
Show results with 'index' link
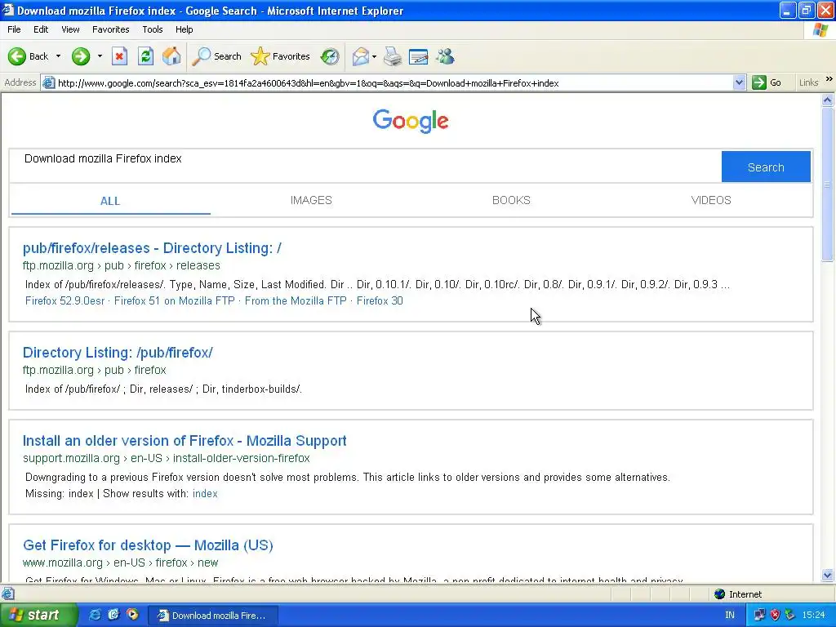205,494
